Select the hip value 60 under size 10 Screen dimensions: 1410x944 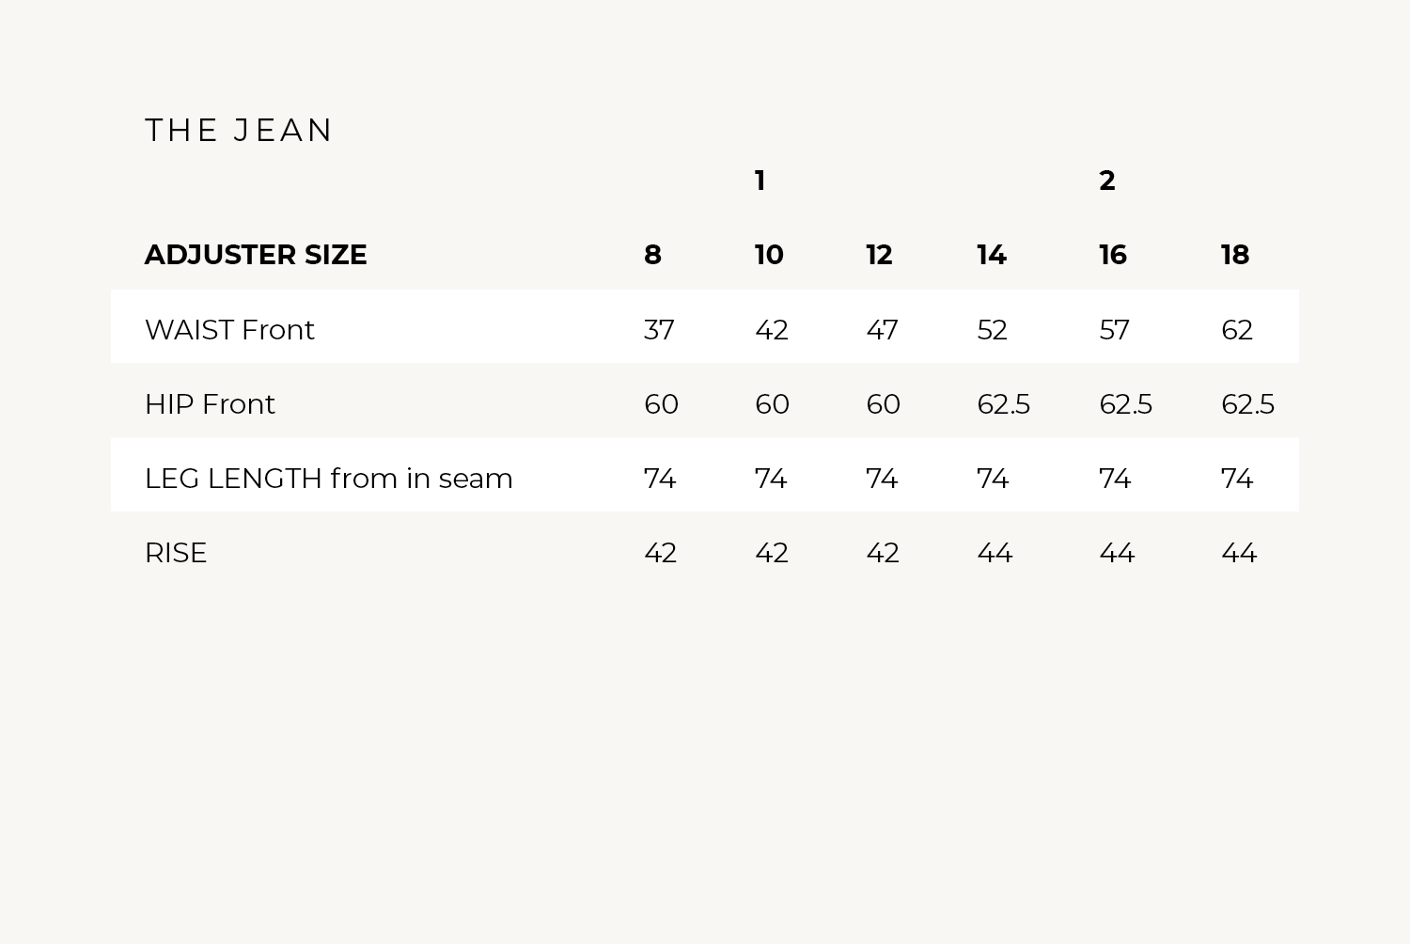pos(772,404)
